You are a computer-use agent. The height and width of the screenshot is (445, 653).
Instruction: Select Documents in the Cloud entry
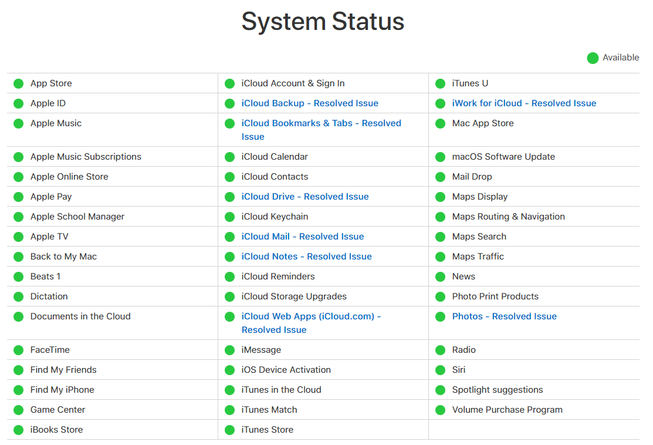80,316
